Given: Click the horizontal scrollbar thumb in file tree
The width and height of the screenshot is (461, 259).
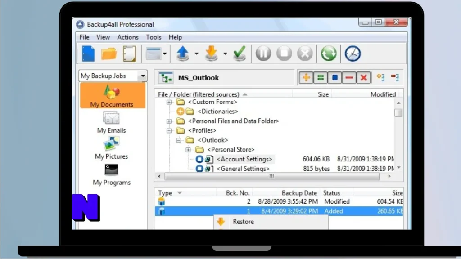Looking at the screenshot, I should pyautogui.click(x=271, y=176).
